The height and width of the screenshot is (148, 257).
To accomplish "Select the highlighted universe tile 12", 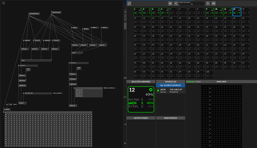I will [x=237, y=12].
